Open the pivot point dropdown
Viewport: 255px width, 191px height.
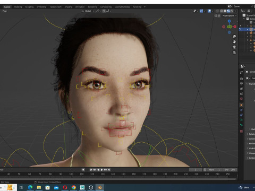coord(98,11)
